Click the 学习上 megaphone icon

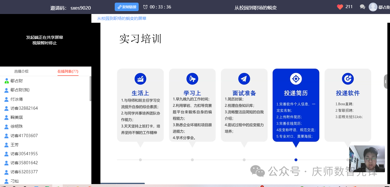[192, 79]
